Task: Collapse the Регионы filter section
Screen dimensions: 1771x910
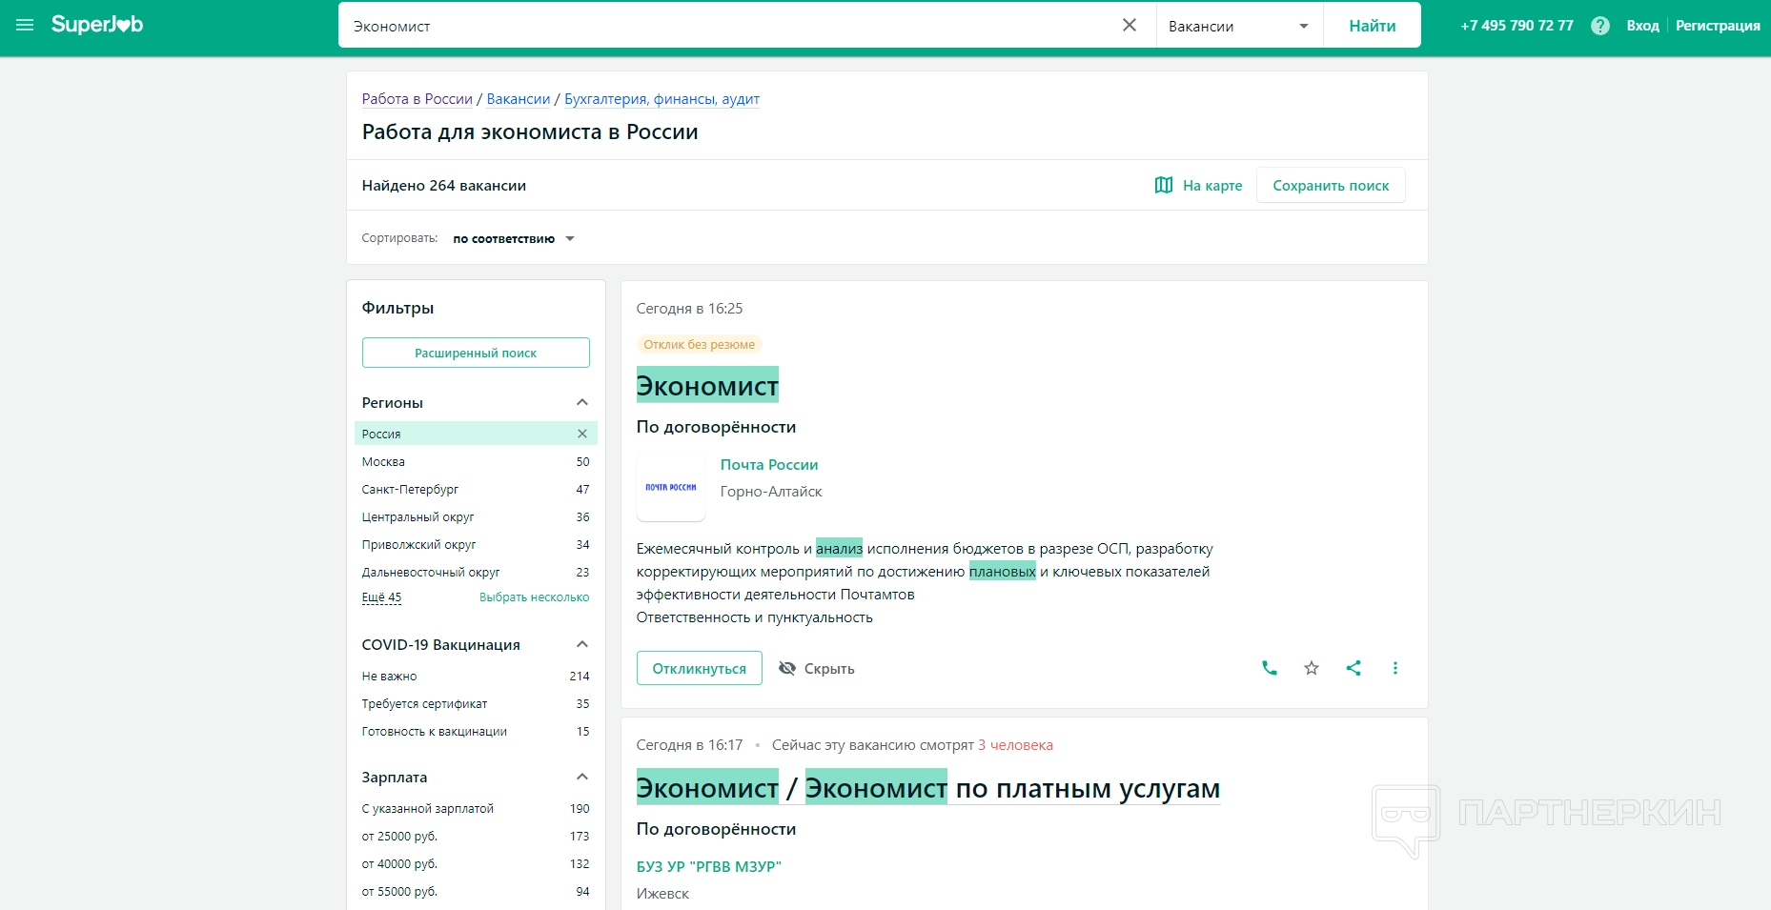Action: [x=582, y=403]
